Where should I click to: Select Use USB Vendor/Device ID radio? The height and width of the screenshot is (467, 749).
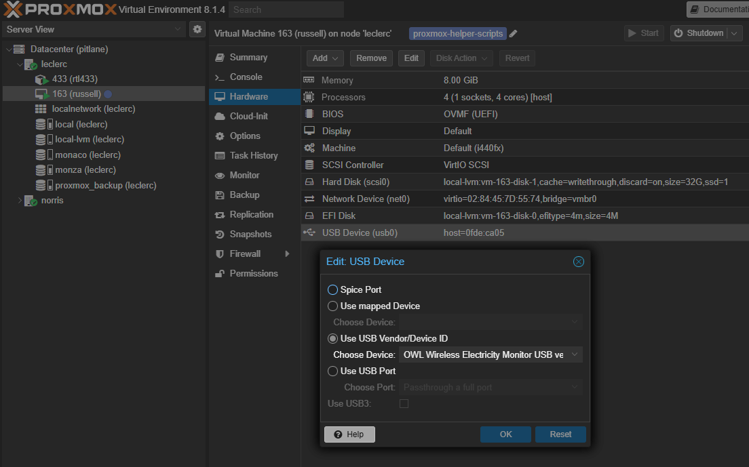point(332,338)
